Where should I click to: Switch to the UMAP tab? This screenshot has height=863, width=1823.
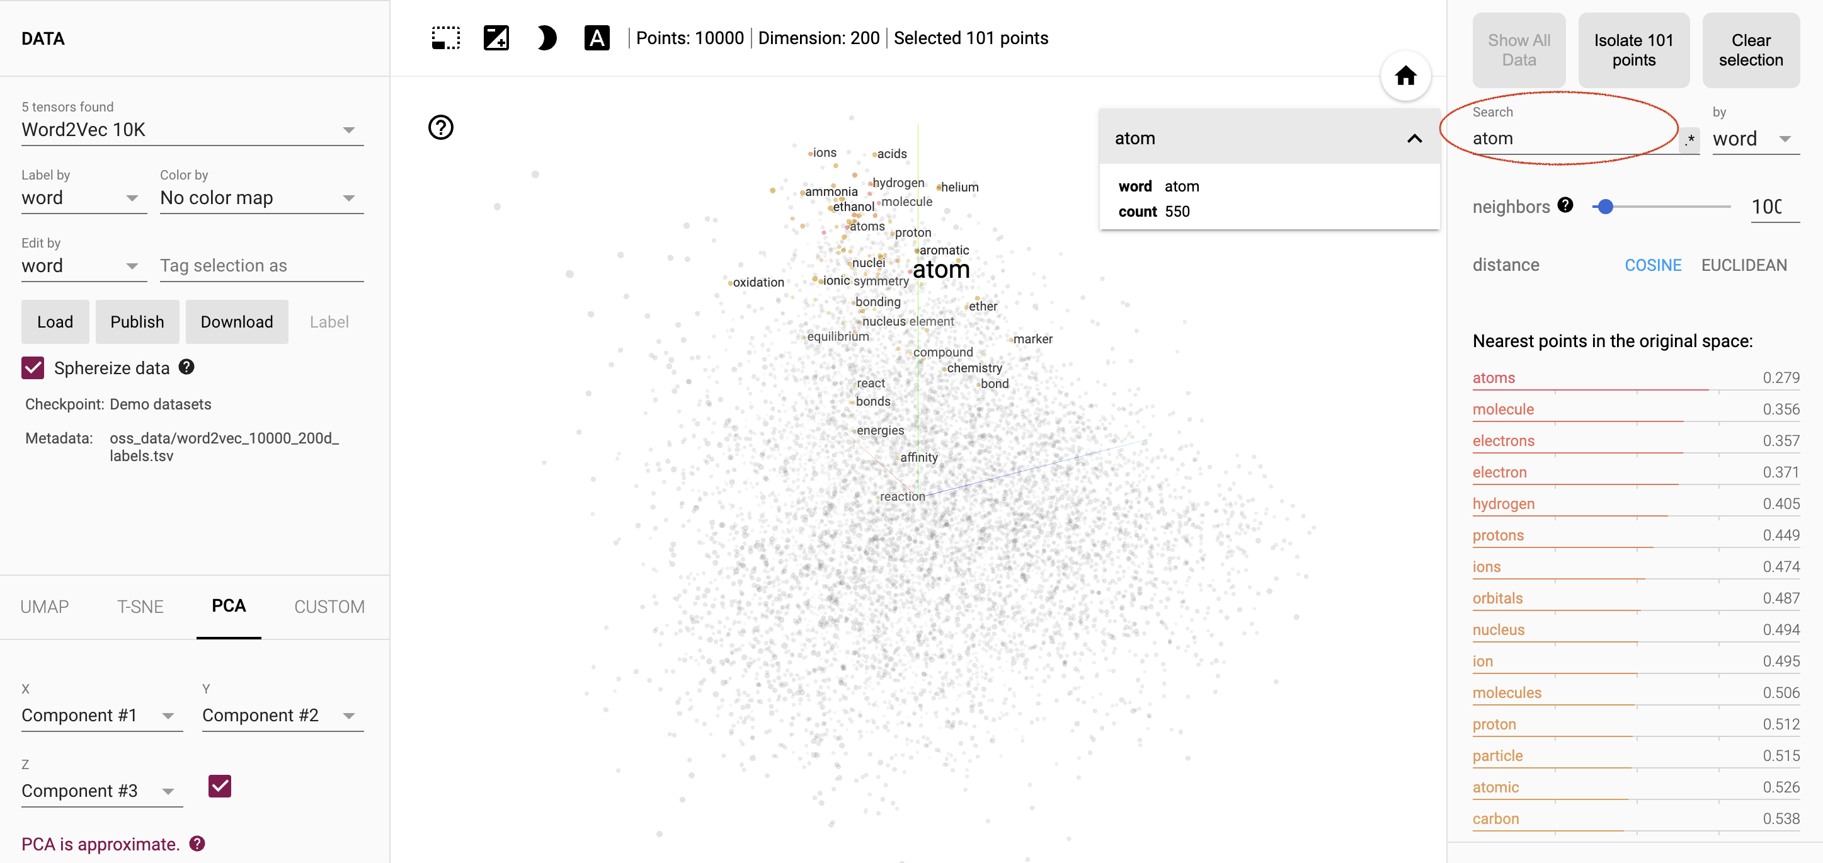[45, 606]
